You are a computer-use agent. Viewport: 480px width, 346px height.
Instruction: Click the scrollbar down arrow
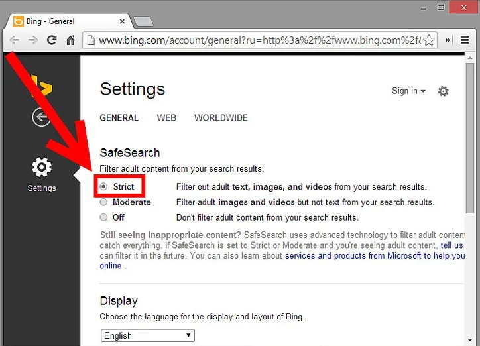coord(470,340)
